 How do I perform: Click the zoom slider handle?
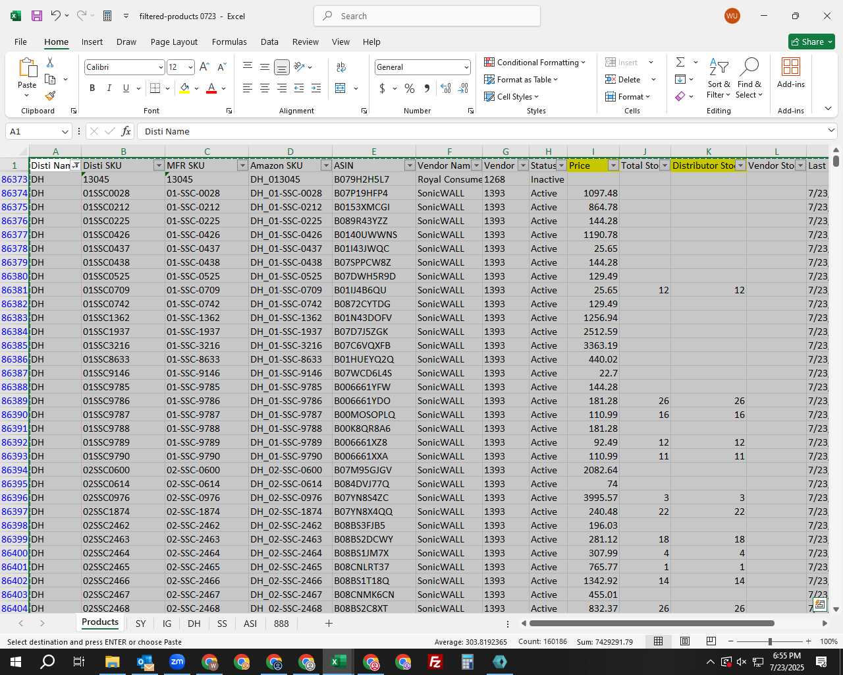(x=769, y=641)
